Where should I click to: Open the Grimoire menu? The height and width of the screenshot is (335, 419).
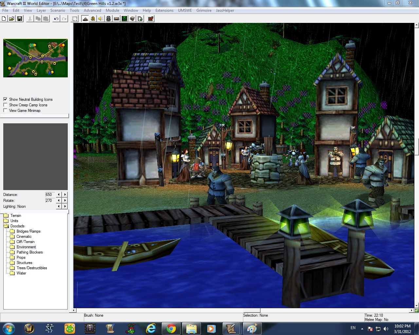click(x=204, y=10)
